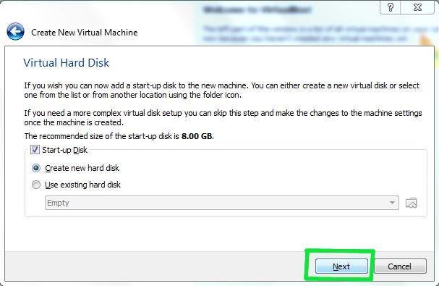Click Next to continue the wizard
The height and width of the screenshot is (286, 439).
(x=341, y=266)
